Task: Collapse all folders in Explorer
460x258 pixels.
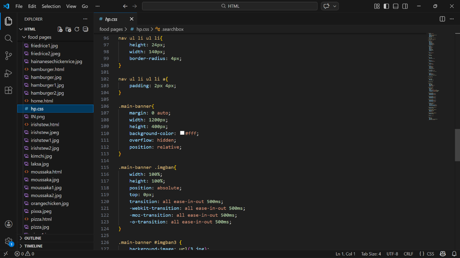Action: point(85,29)
